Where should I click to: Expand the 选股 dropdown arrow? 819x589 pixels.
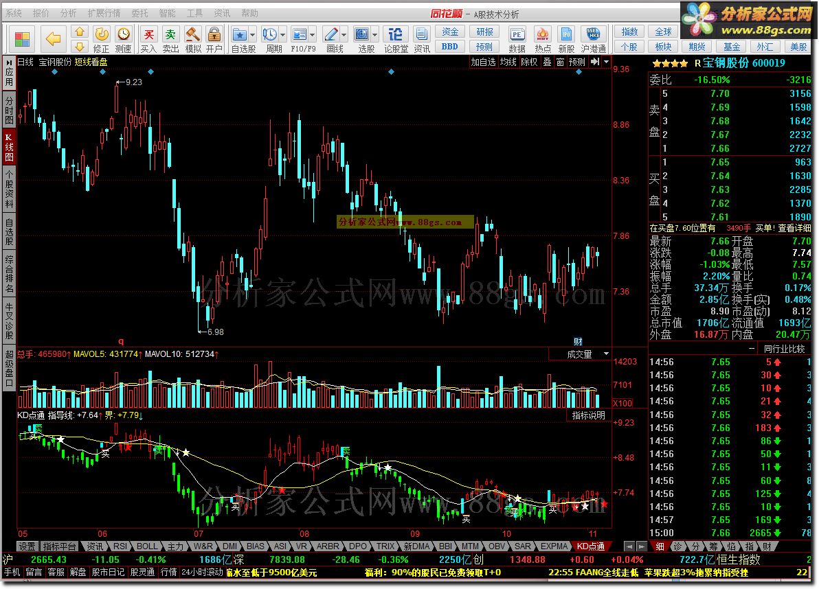(x=374, y=35)
